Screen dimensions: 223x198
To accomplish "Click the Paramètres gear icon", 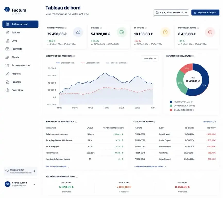I will (x=7, y=90).
